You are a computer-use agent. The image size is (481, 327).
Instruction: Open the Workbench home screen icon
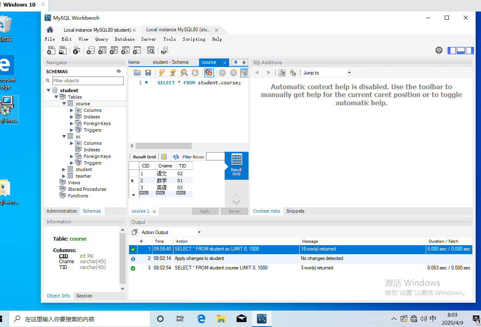(x=50, y=30)
